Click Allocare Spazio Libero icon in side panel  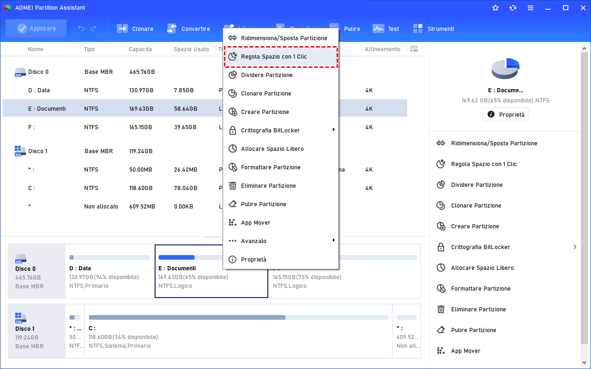pyautogui.click(x=440, y=268)
